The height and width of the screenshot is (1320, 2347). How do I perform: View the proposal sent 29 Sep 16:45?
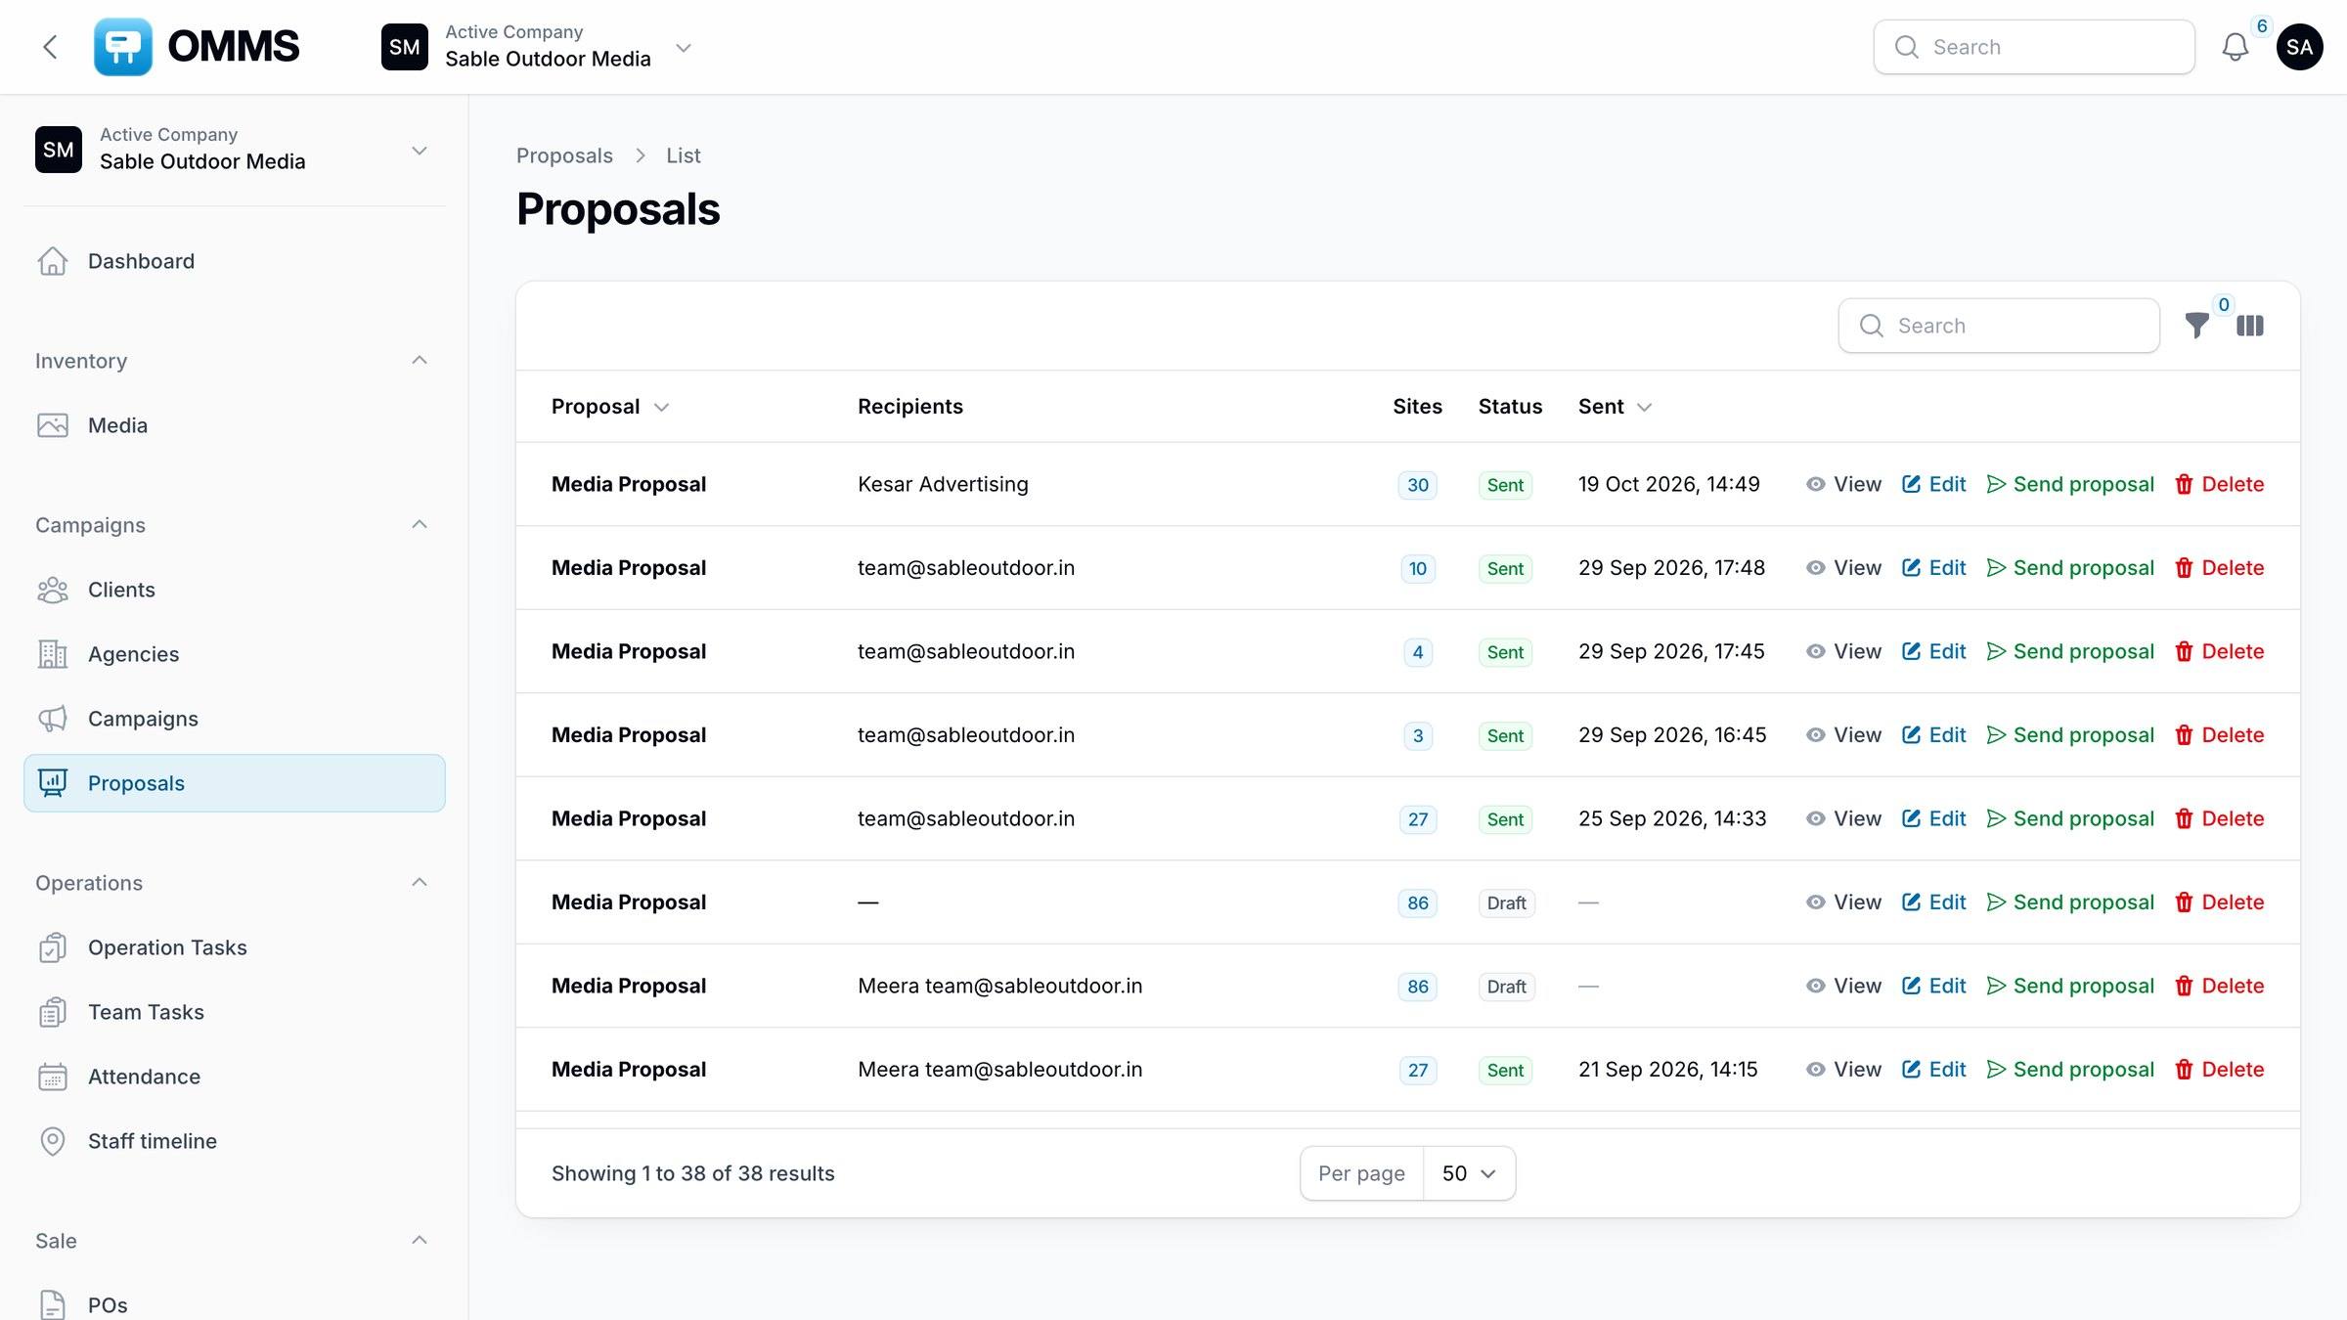(x=1843, y=735)
